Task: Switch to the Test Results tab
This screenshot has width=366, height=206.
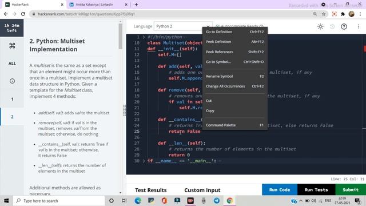Action: pyautogui.click(x=151, y=190)
